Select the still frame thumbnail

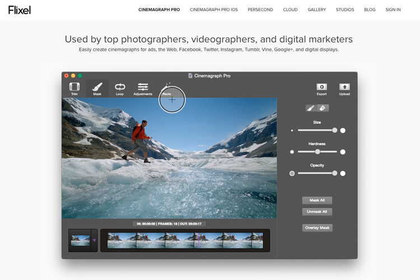pos(80,240)
